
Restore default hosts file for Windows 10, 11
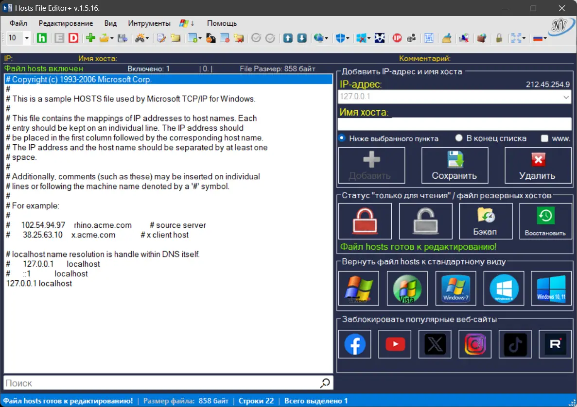pos(551,288)
